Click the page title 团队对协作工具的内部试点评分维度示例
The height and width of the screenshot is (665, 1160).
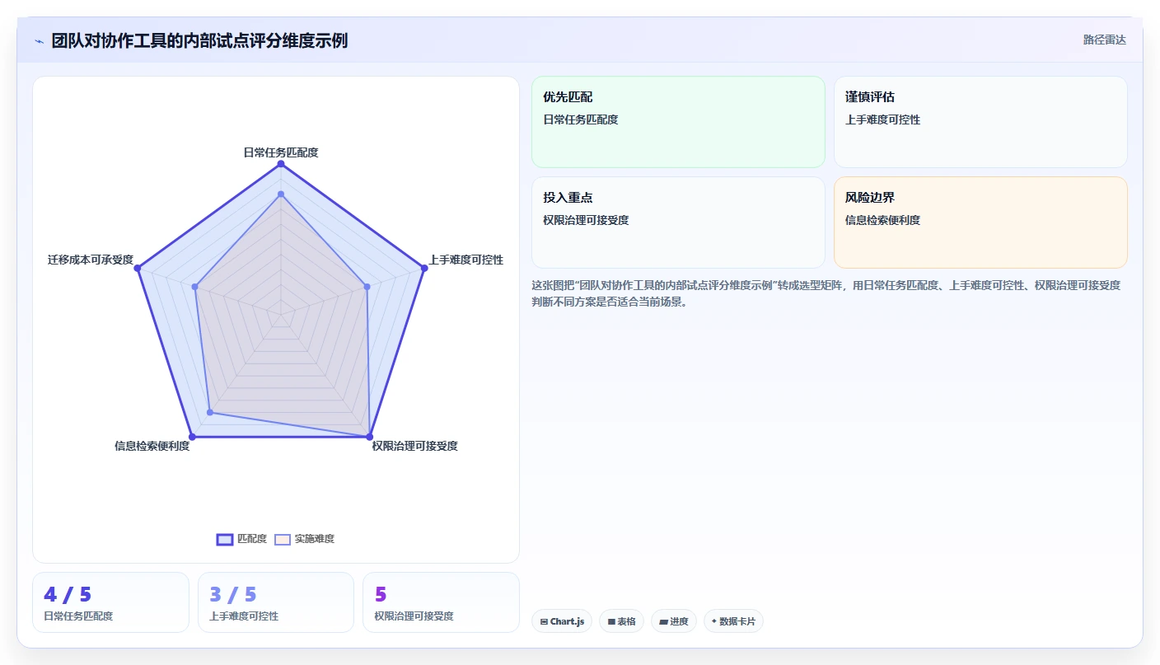(199, 40)
